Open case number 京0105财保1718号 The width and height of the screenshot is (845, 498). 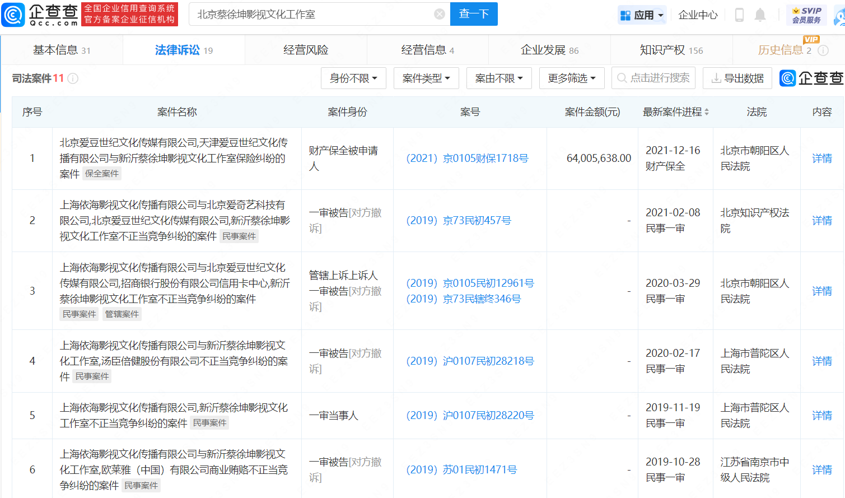point(467,159)
